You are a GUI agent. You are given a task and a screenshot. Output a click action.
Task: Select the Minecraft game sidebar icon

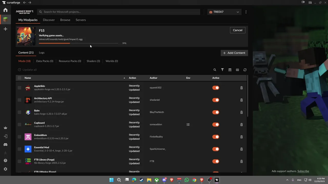[5, 19]
